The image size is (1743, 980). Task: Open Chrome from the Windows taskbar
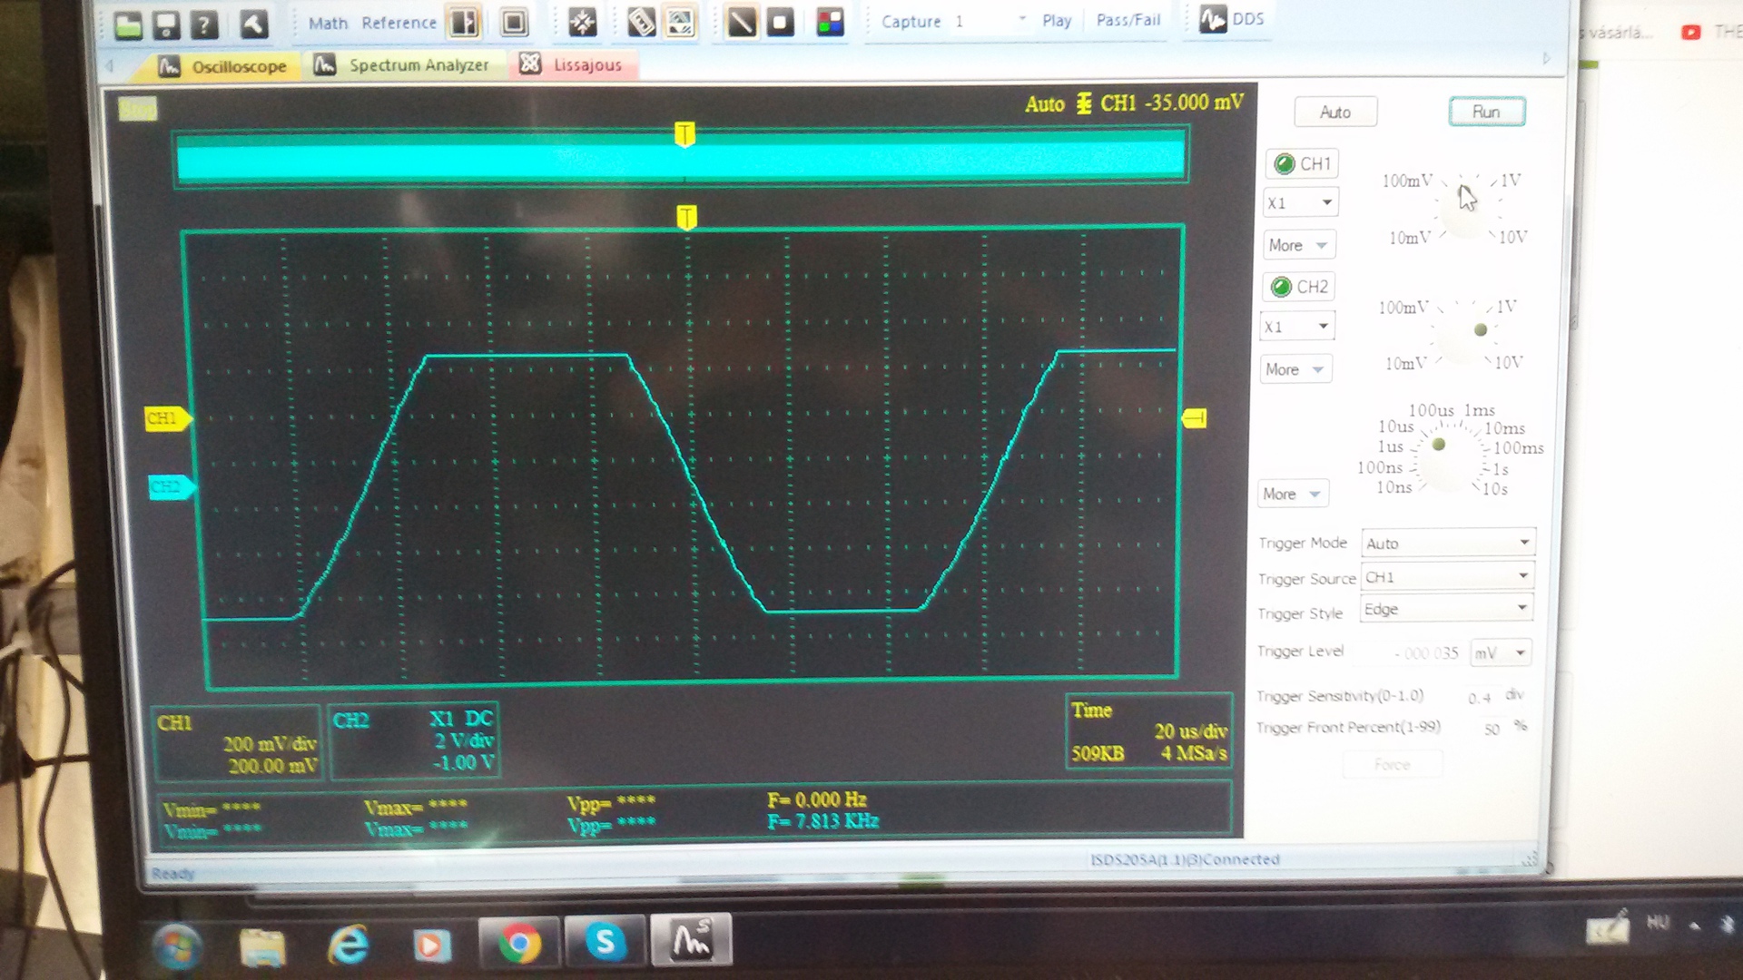coord(517,944)
